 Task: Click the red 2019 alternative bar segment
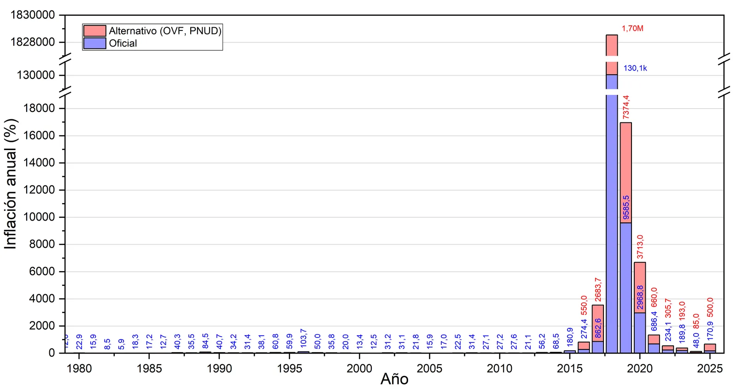(x=626, y=173)
